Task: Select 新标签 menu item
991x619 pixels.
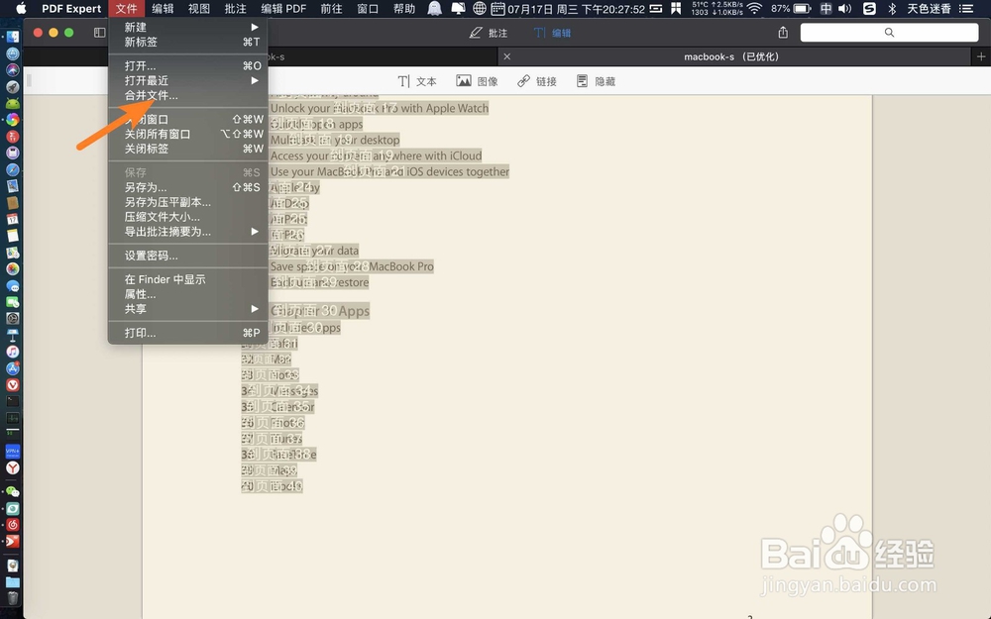Action: (188, 42)
